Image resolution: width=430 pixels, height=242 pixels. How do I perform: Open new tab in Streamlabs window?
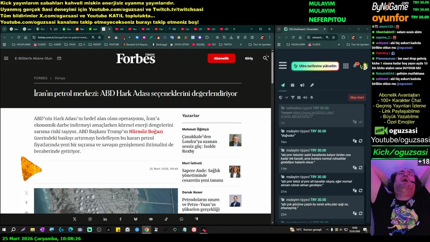(332, 29)
